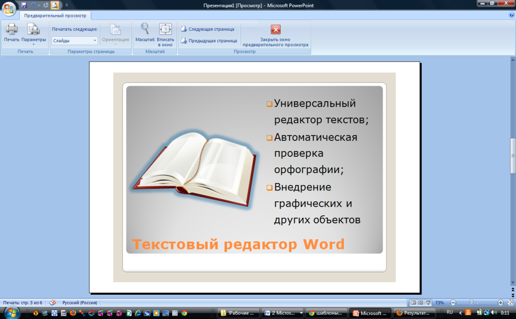
Task: Open the Слайды print-what combo box
Action: click(x=75, y=41)
